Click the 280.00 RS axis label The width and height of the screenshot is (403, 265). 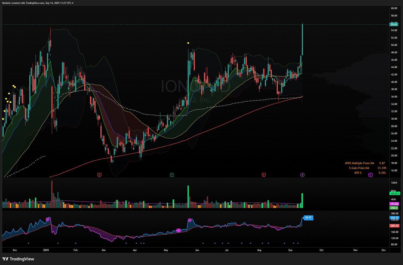click(395, 213)
